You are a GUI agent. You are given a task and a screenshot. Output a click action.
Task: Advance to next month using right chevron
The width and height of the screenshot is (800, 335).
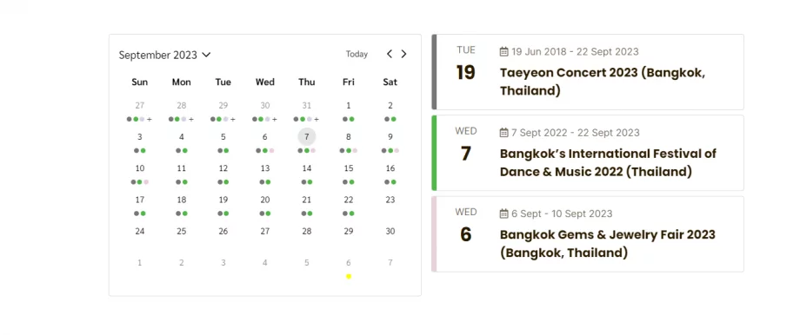(403, 54)
